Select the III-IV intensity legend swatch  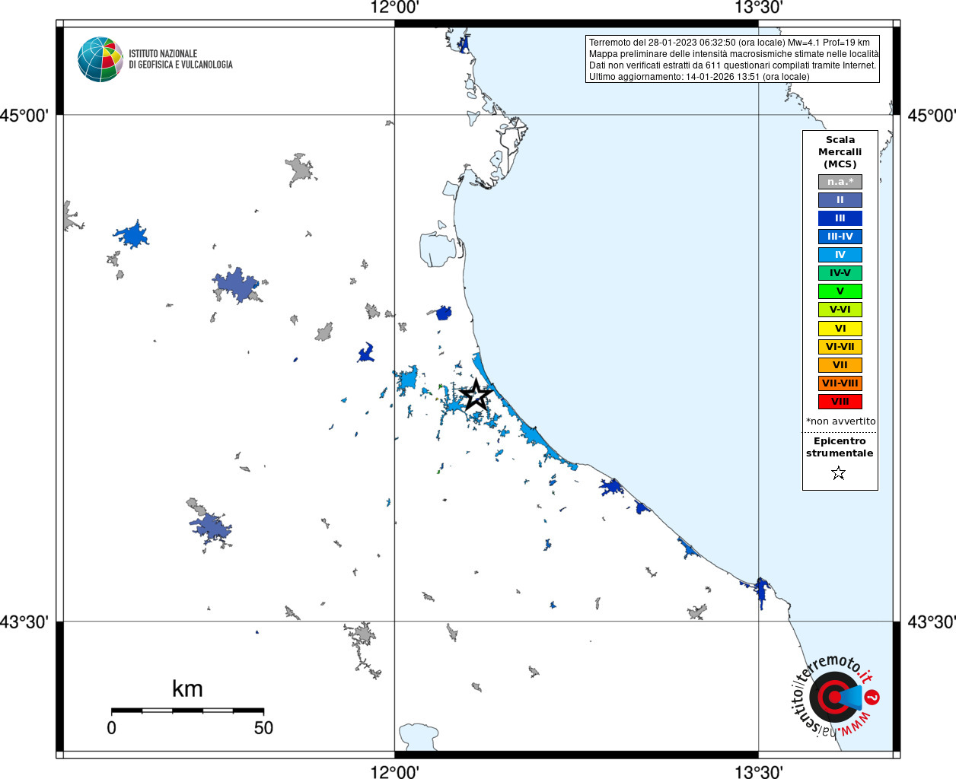tap(840, 237)
